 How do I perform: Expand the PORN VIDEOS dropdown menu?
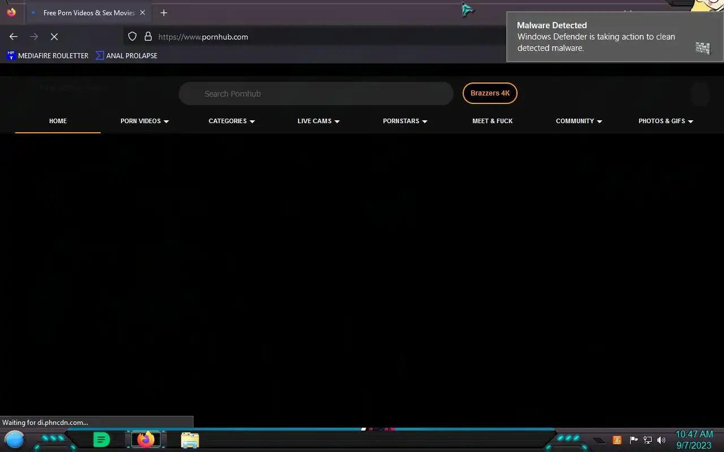pos(145,121)
